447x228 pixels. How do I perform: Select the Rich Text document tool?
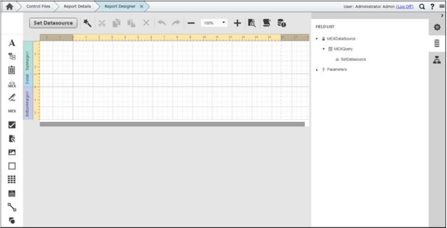click(x=12, y=138)
